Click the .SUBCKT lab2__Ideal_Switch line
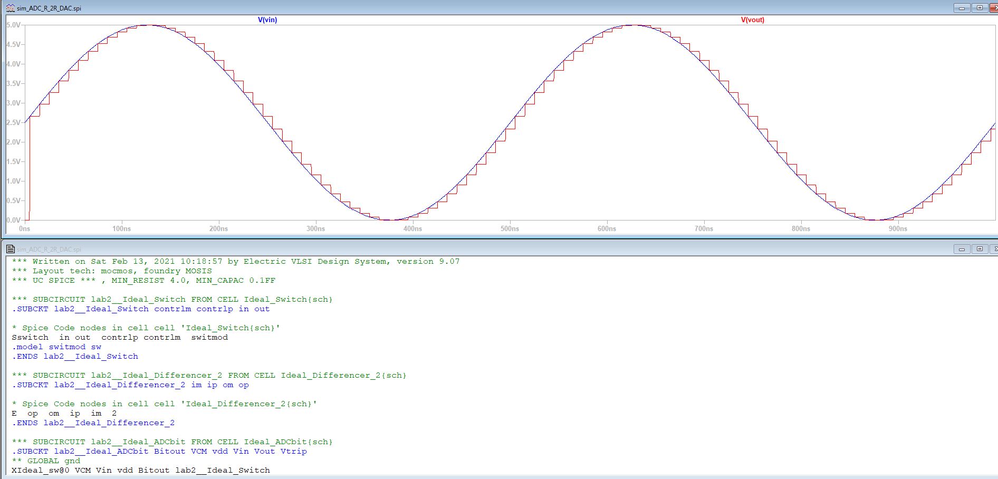This screenshot has height=479, width=998. 140,309
